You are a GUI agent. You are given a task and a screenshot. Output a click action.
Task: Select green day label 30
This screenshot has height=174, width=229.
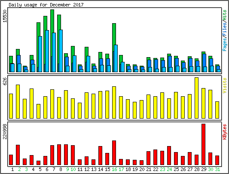coord(211,169)
